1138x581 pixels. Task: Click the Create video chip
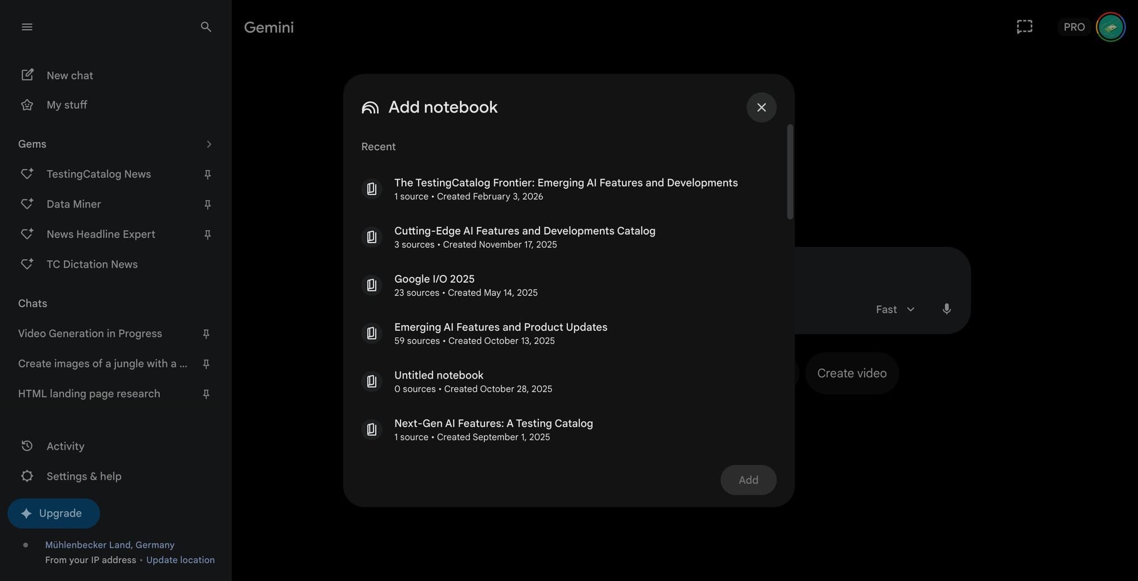click(852, 374)
